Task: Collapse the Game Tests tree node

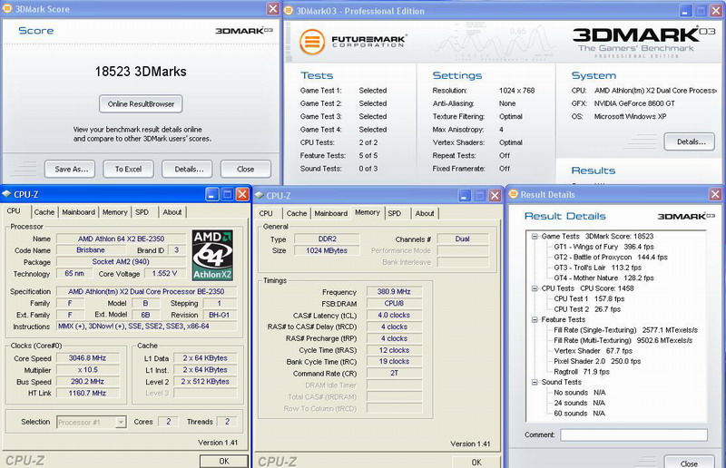Action: (535, 236)
